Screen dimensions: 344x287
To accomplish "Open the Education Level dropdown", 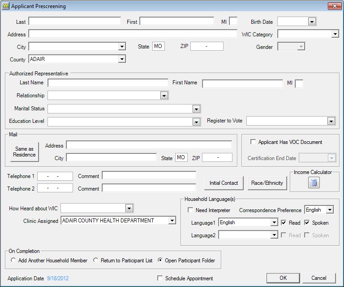I will (196, 122).
